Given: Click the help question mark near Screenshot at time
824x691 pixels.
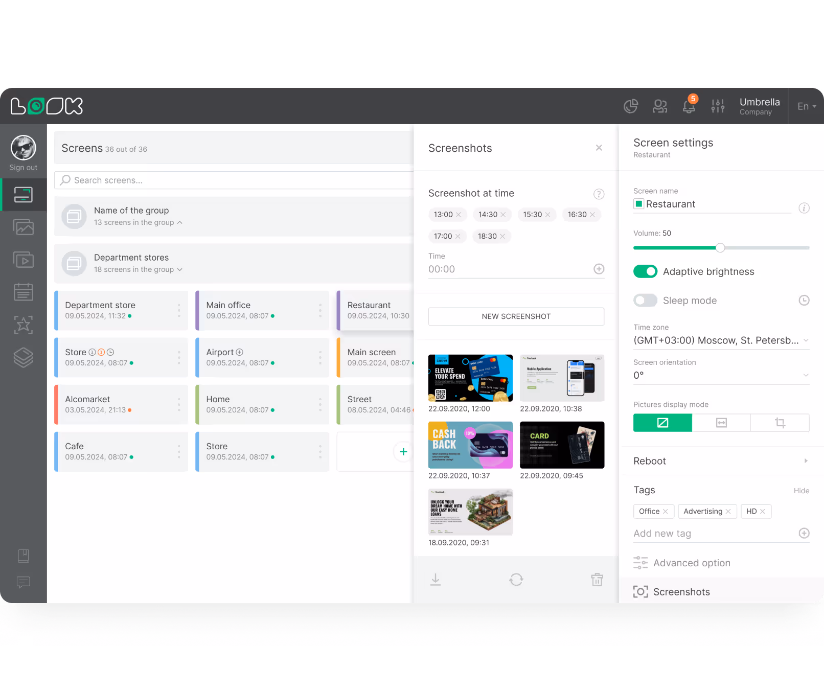Looking at the screenshot, I should (599, 194).
